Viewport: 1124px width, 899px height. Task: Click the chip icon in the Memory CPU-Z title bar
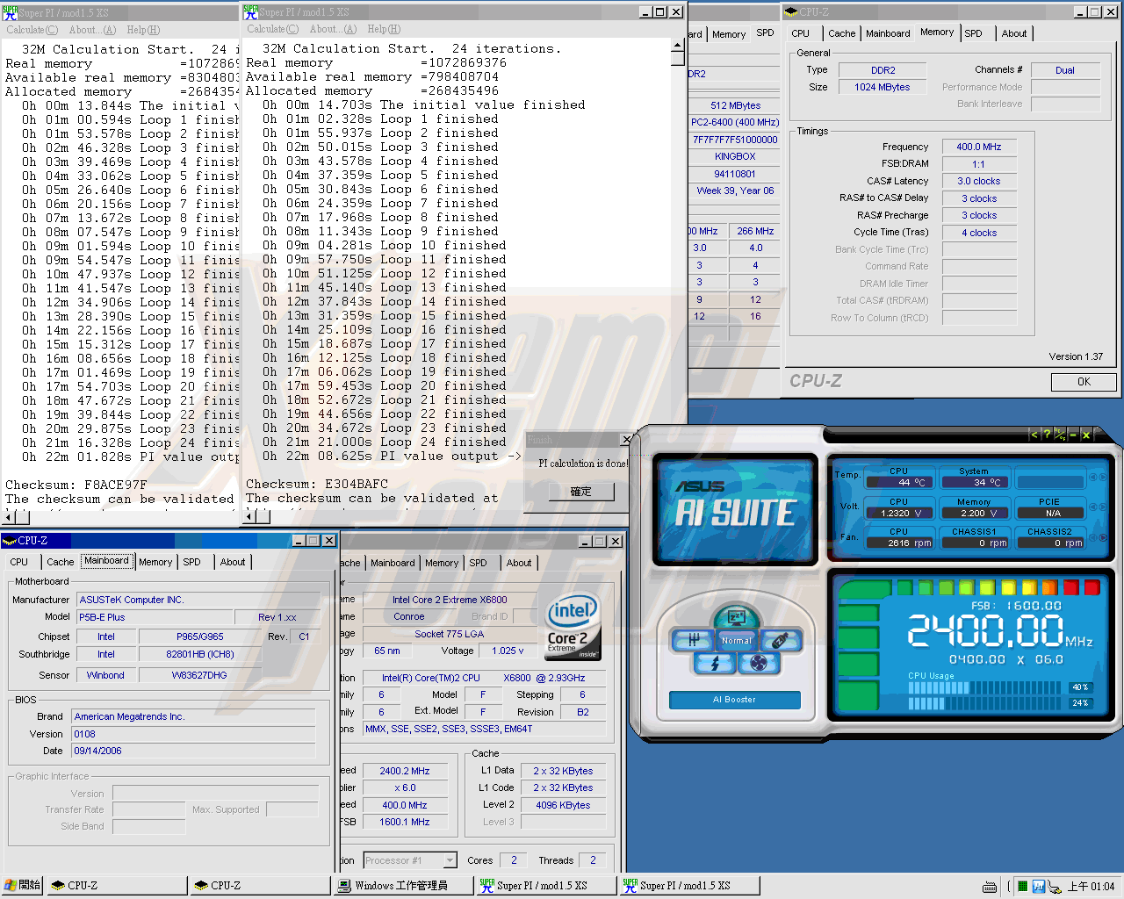coord(791,11)
